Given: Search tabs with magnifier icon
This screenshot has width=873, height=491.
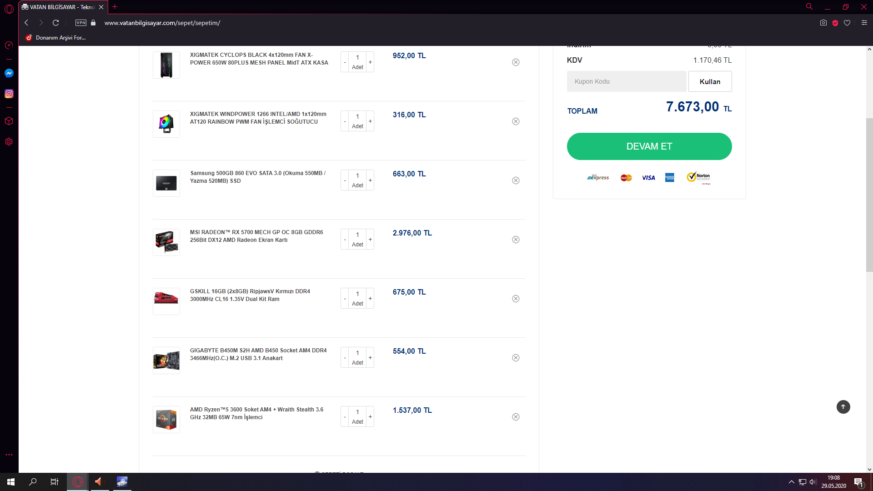Looking at the screenshot, I should click(809, 7).
